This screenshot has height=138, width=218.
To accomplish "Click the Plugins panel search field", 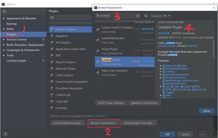I will pos(70,17).
